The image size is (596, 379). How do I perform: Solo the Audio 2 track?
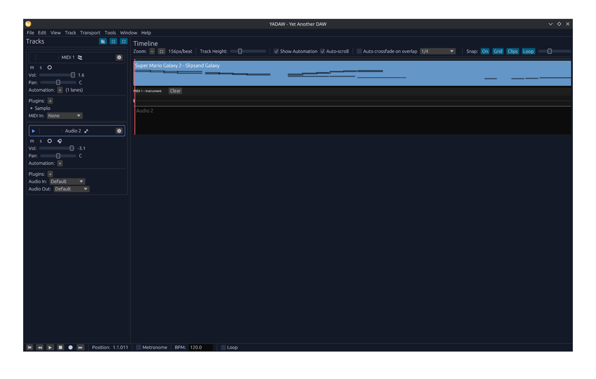41,141
